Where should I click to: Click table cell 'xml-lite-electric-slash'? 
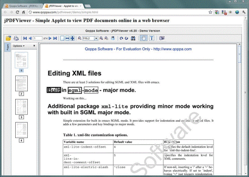coord(86,167)
